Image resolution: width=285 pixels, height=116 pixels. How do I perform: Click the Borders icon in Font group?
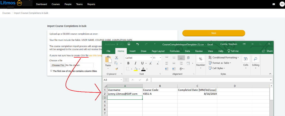tap(128, 69)
